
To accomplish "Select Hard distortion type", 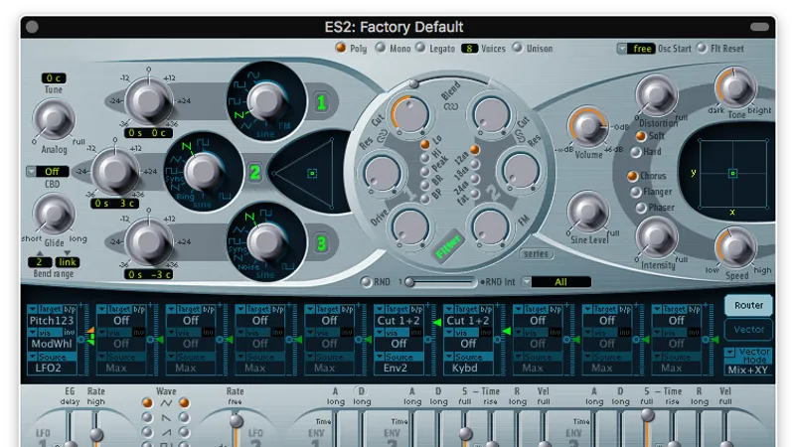I will [x=635, y=152].
